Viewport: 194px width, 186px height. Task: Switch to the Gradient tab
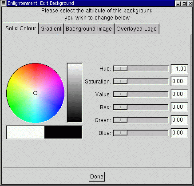[x=51, y=28]
